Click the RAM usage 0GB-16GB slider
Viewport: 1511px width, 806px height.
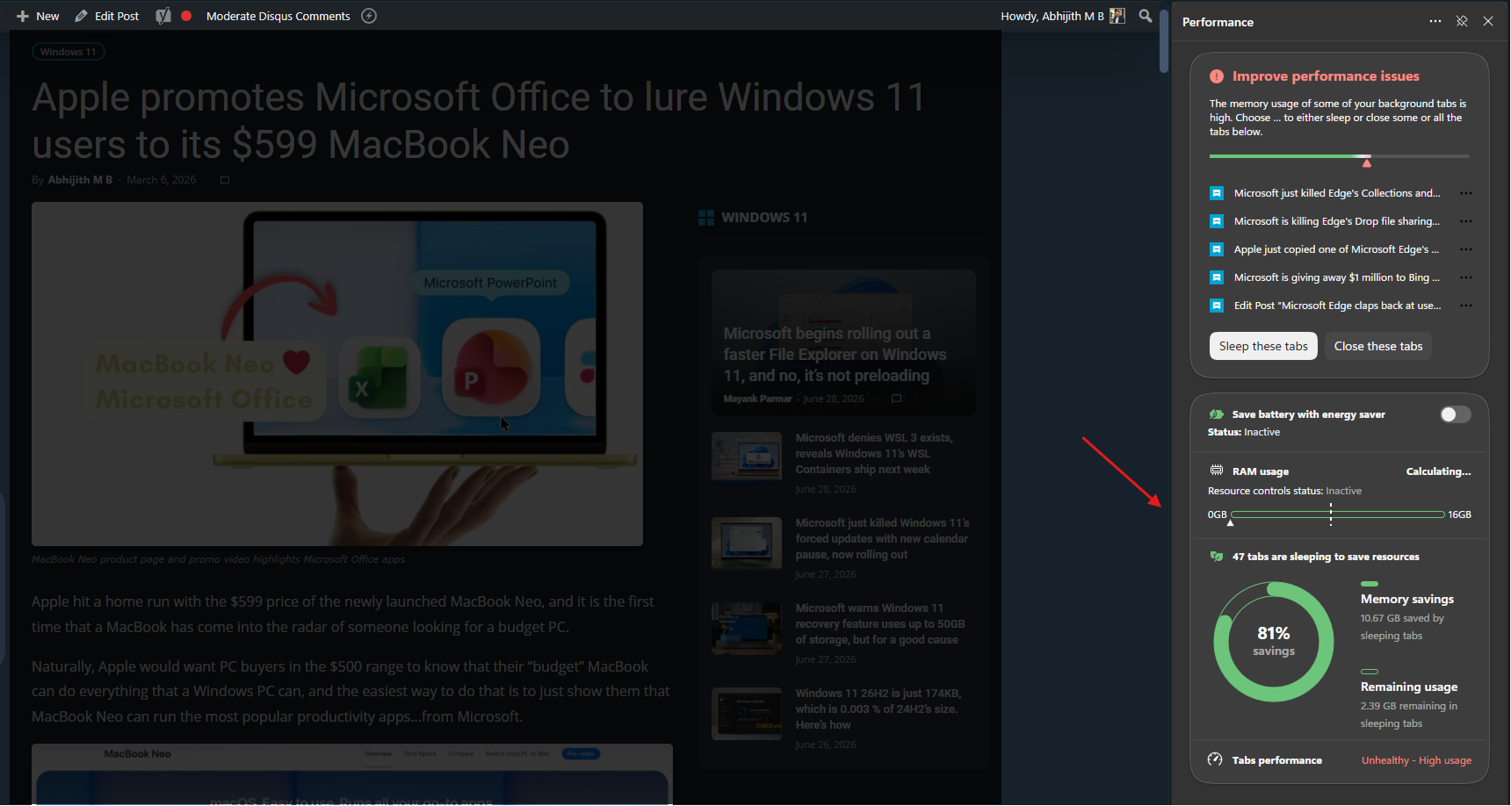click(1338, 514)
